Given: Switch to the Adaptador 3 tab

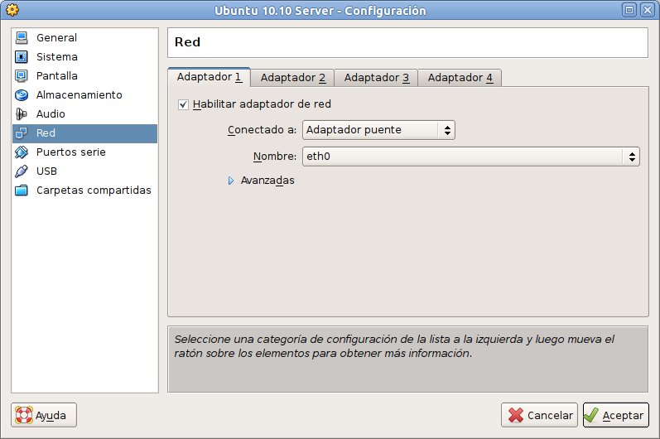Looking at the screenshot, I should tap(376, 78).
